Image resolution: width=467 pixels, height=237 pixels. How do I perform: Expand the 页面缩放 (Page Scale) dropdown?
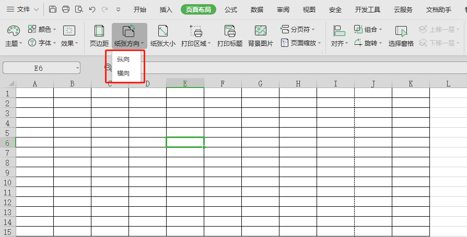[x=301, y=43]
